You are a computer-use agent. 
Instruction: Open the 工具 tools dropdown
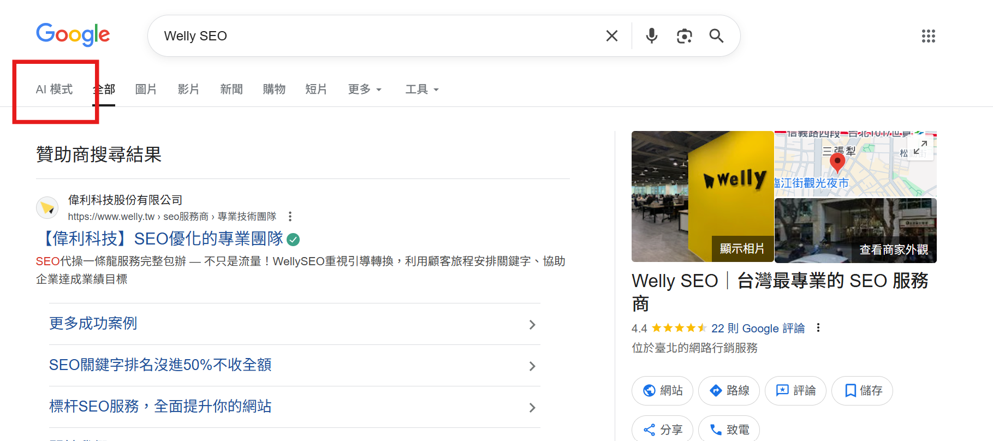point(422,90)
